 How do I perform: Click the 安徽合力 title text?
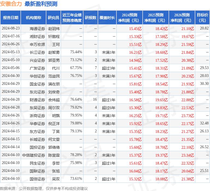tap(11, 4)
